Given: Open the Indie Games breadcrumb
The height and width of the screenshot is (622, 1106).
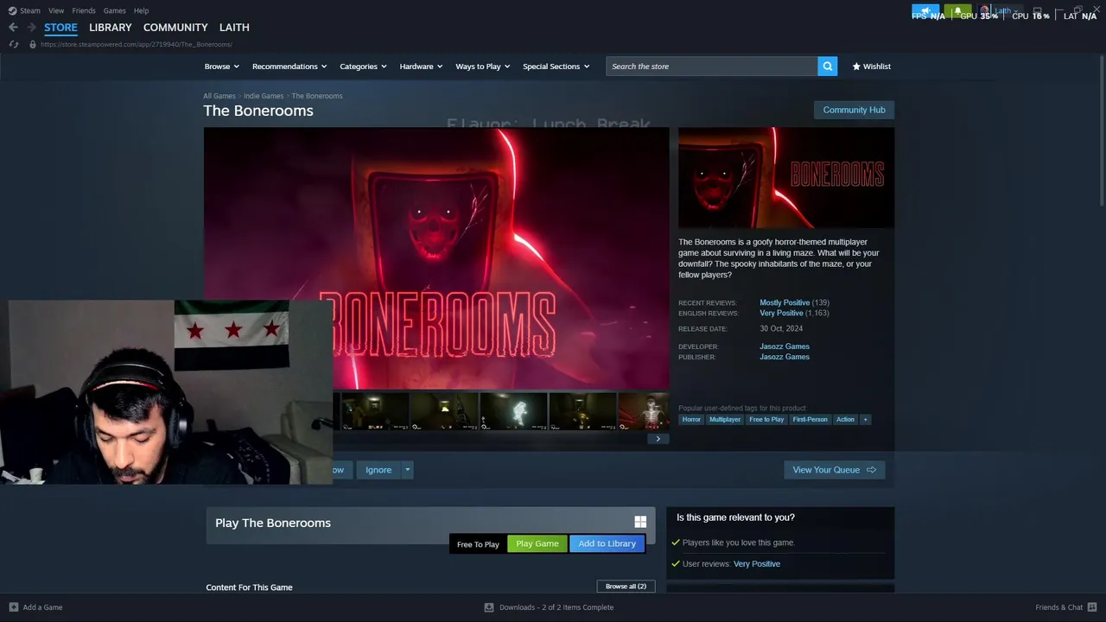Looking at the screenshot, I should click(x=264, y=96).
